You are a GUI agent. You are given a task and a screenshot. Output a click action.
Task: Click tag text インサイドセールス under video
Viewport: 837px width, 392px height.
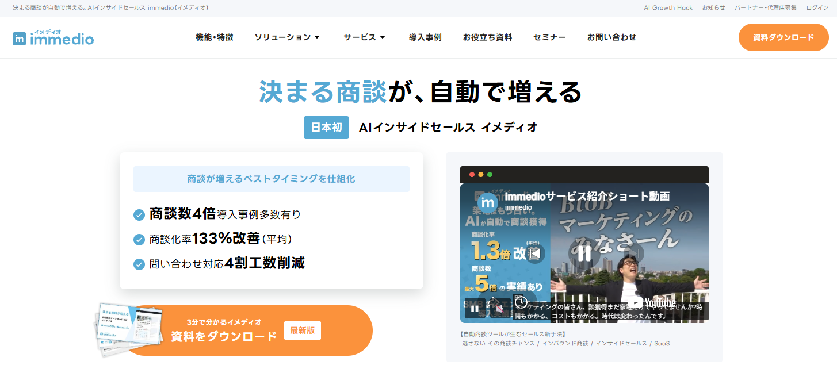pos(621,343)
